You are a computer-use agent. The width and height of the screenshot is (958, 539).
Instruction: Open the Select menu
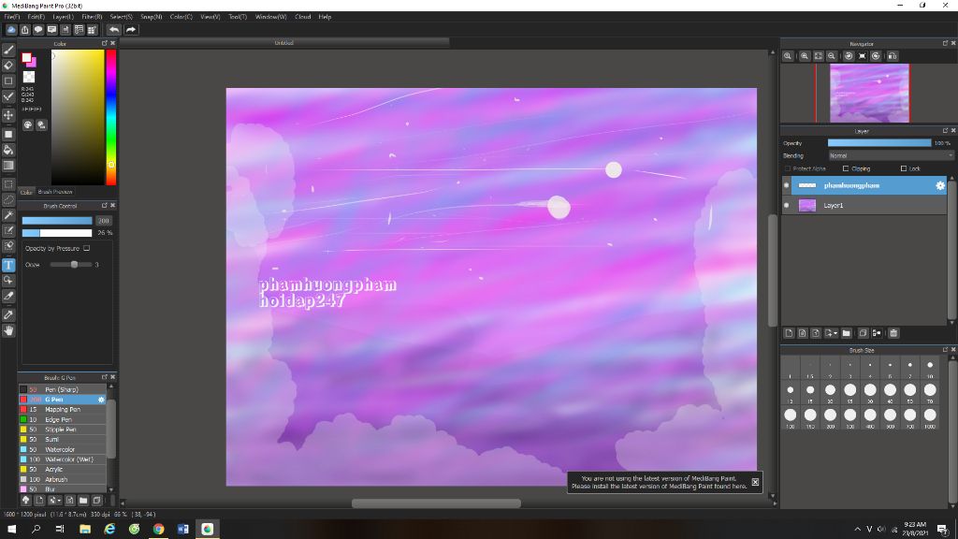[x=121, y=17]
